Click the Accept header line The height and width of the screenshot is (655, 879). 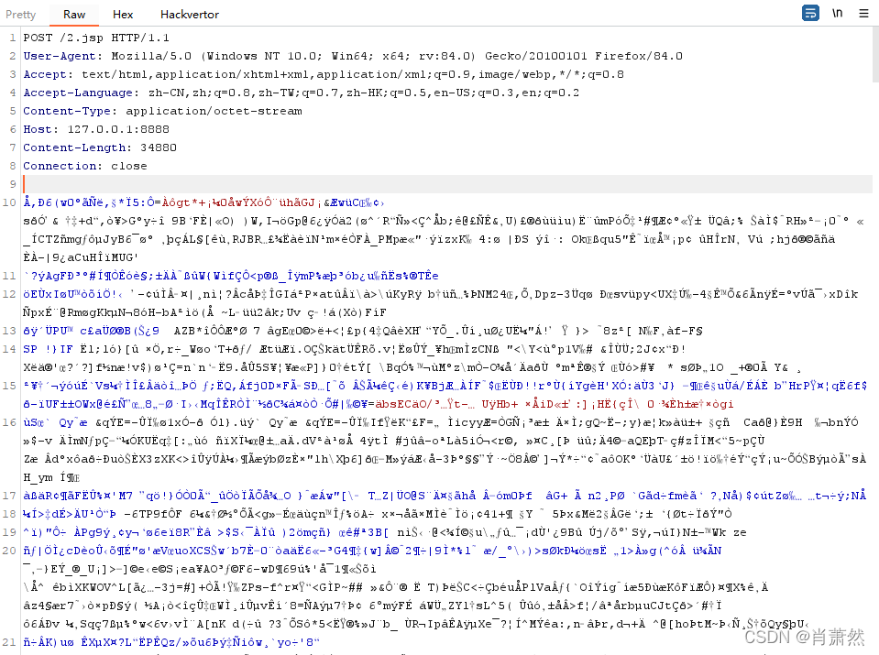tap(324, 74)
